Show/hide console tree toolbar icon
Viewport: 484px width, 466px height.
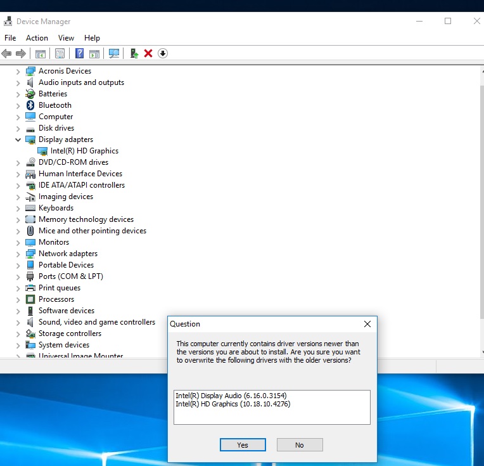(x=41, y=53)
